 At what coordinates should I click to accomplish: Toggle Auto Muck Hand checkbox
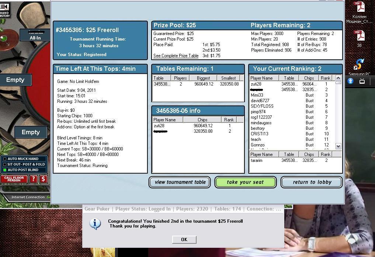[4, 159]
